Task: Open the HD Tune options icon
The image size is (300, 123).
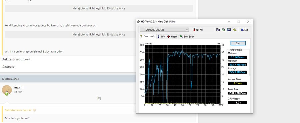Action: click(235, 30)
